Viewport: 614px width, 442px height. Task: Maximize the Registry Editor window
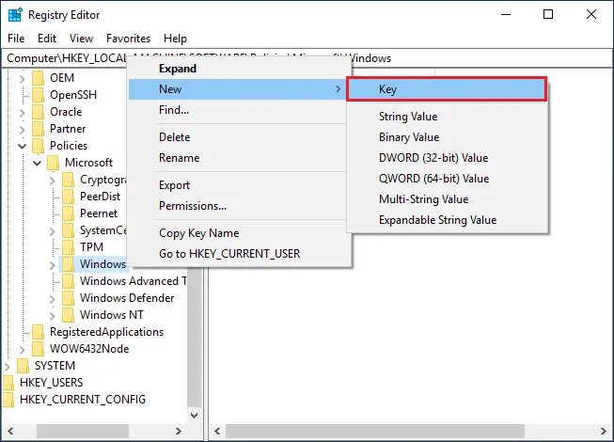[548, 14]
